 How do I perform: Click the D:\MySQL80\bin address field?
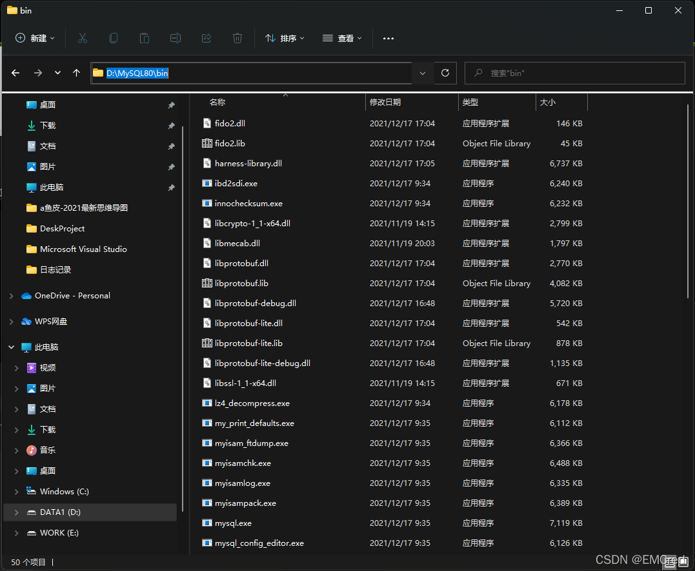click(x=252, y=73)
